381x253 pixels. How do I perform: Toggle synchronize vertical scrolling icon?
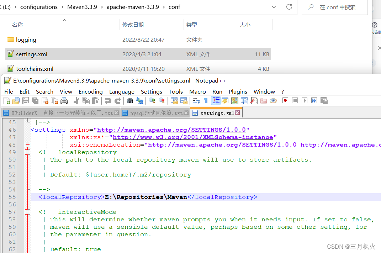tap(174, 101)
